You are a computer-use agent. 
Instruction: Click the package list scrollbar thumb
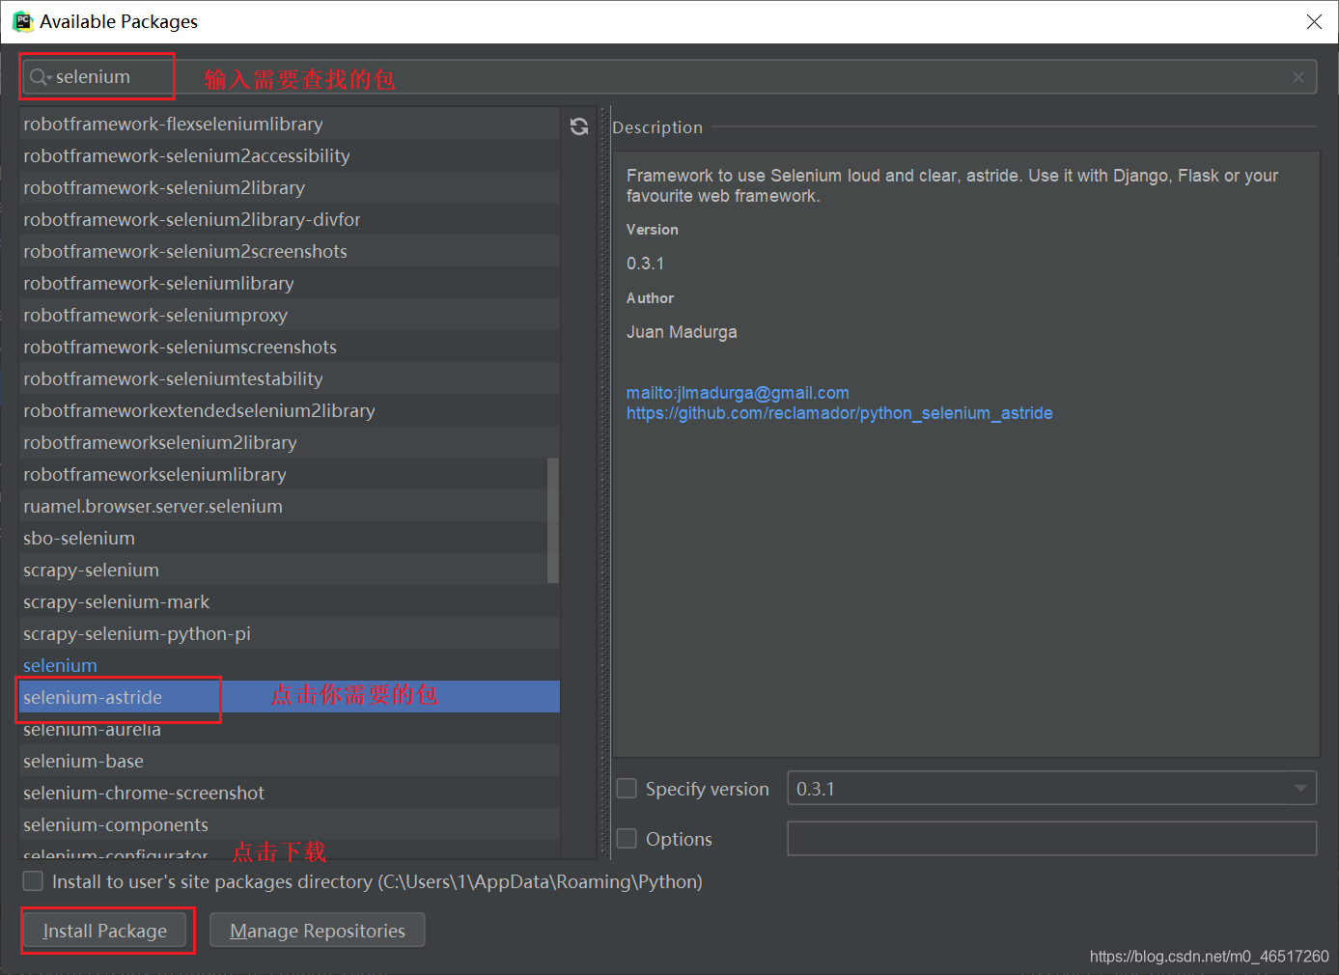coord(553,520)
